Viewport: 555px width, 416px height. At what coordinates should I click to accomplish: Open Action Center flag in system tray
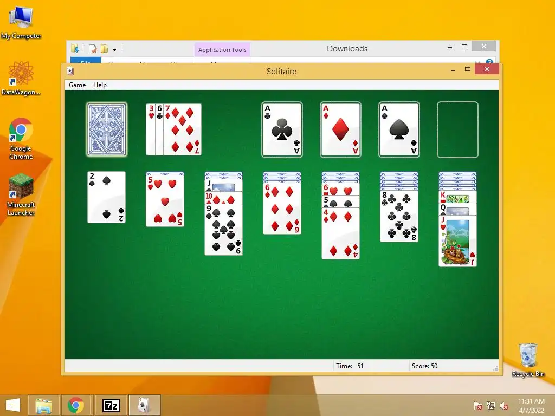tap(478, 405)
